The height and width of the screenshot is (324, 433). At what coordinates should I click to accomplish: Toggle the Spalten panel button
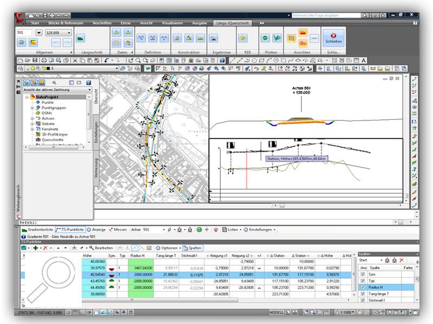[193, 248]
